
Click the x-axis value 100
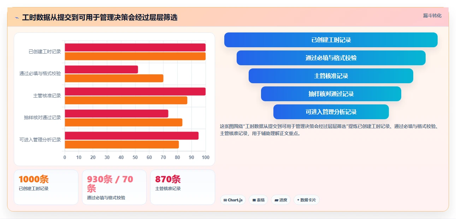click(206, 157)
